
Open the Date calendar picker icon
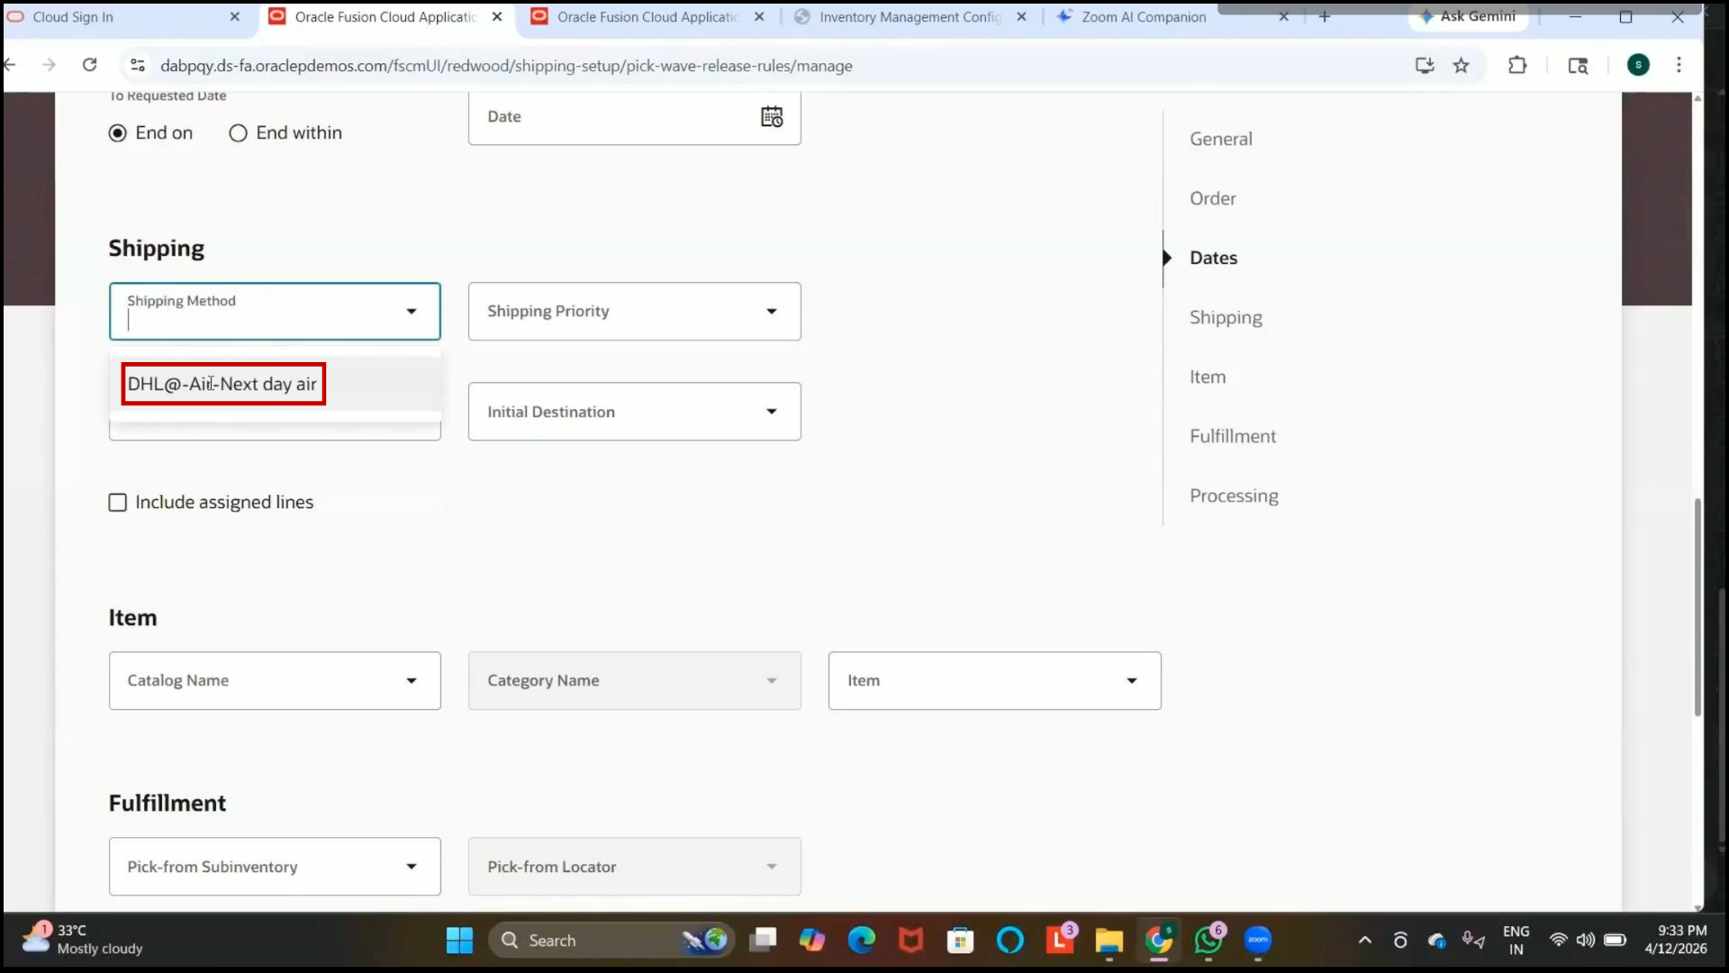[x=772, y=116]
